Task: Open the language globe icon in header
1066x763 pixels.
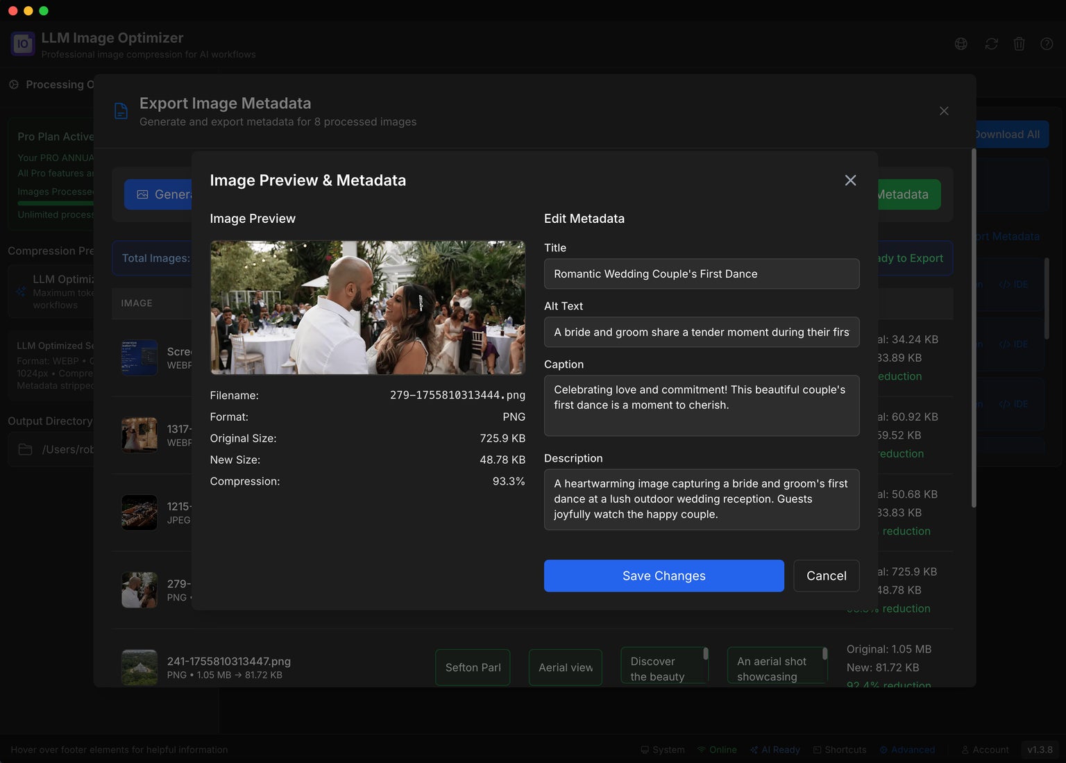Action: click(x=961, y=44)
